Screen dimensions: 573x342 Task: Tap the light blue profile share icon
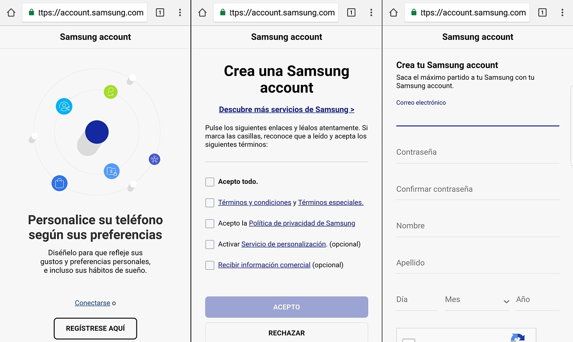64,107
